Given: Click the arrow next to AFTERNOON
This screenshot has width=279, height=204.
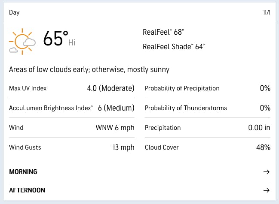Looking at the screenshot, I should click(x=266, y=190).
